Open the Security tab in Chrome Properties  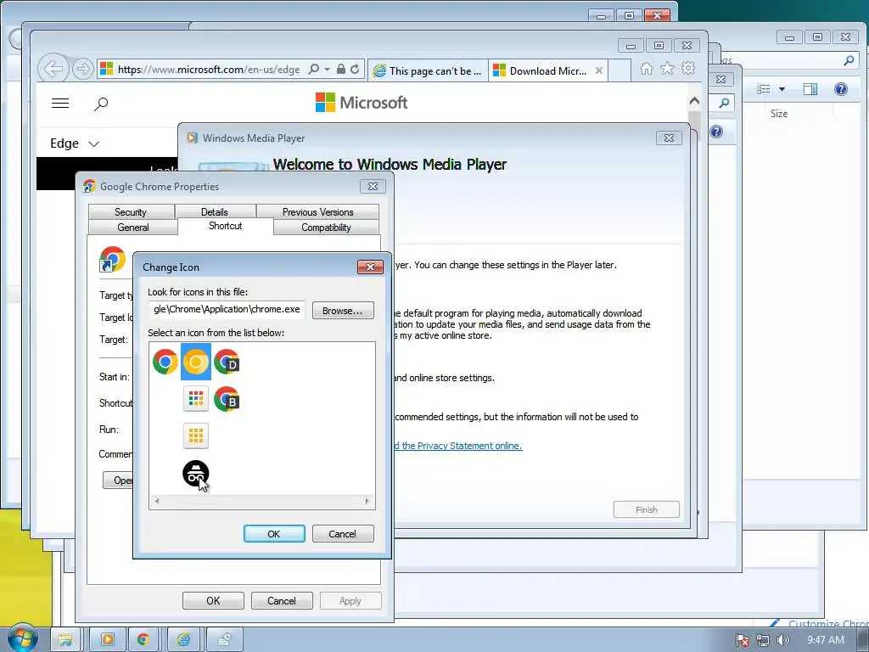[131, 211]
